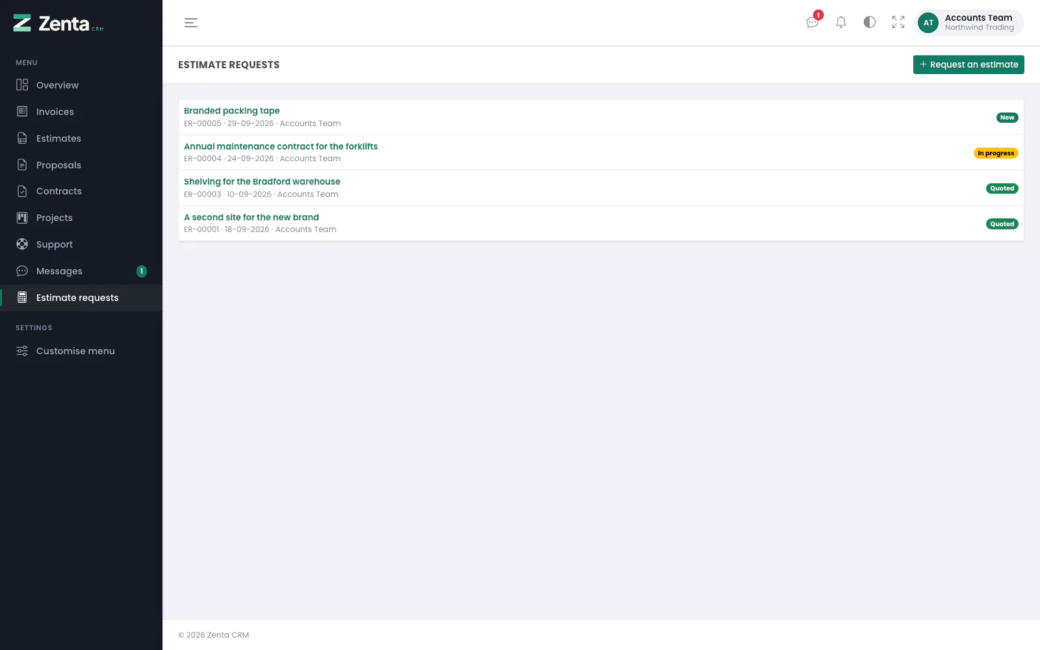The width and height of the screenshot is (1040, 650).
Task: Open the Accounts Team profile menu
Action: [968, 23]
